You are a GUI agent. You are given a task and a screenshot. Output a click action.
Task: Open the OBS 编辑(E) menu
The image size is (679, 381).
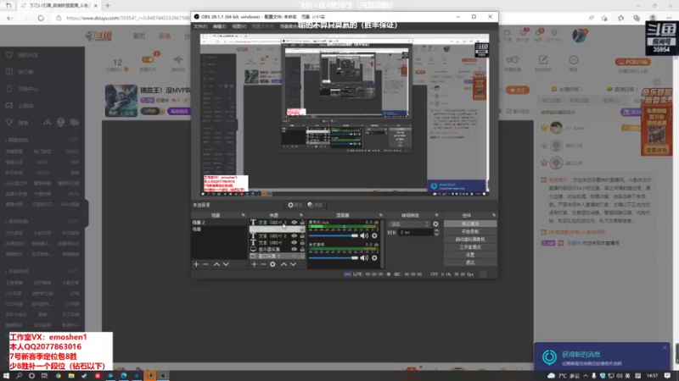click(x=220, y=26)
